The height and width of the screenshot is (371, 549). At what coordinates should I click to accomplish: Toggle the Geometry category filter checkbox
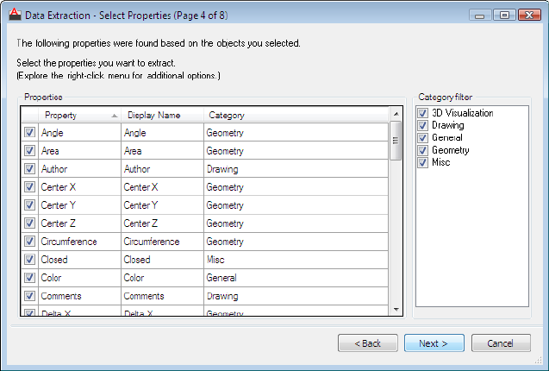[422, 150]
